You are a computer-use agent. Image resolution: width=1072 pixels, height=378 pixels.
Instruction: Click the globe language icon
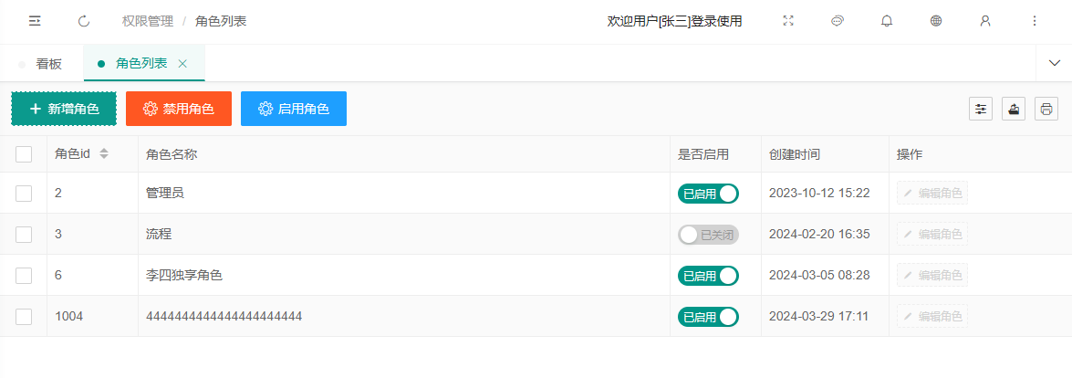coord(936,21)
